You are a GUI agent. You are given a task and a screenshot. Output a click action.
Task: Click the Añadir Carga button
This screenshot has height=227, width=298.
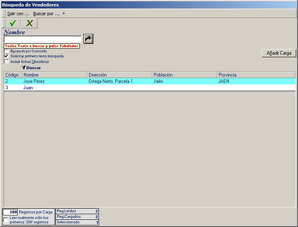[279, 53]
